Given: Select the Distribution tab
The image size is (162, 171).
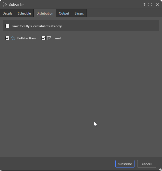Looking at the screenshot, I should point(45,13).
